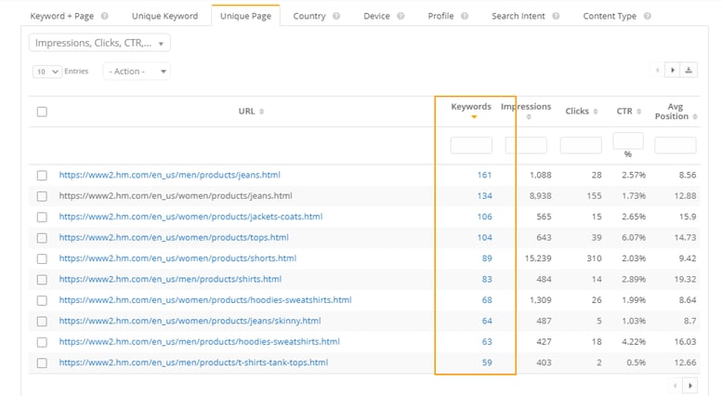This screenshot has width=722, height=396.
Task: Open women/products/tops.html URL link
Action: coord(174,238)
